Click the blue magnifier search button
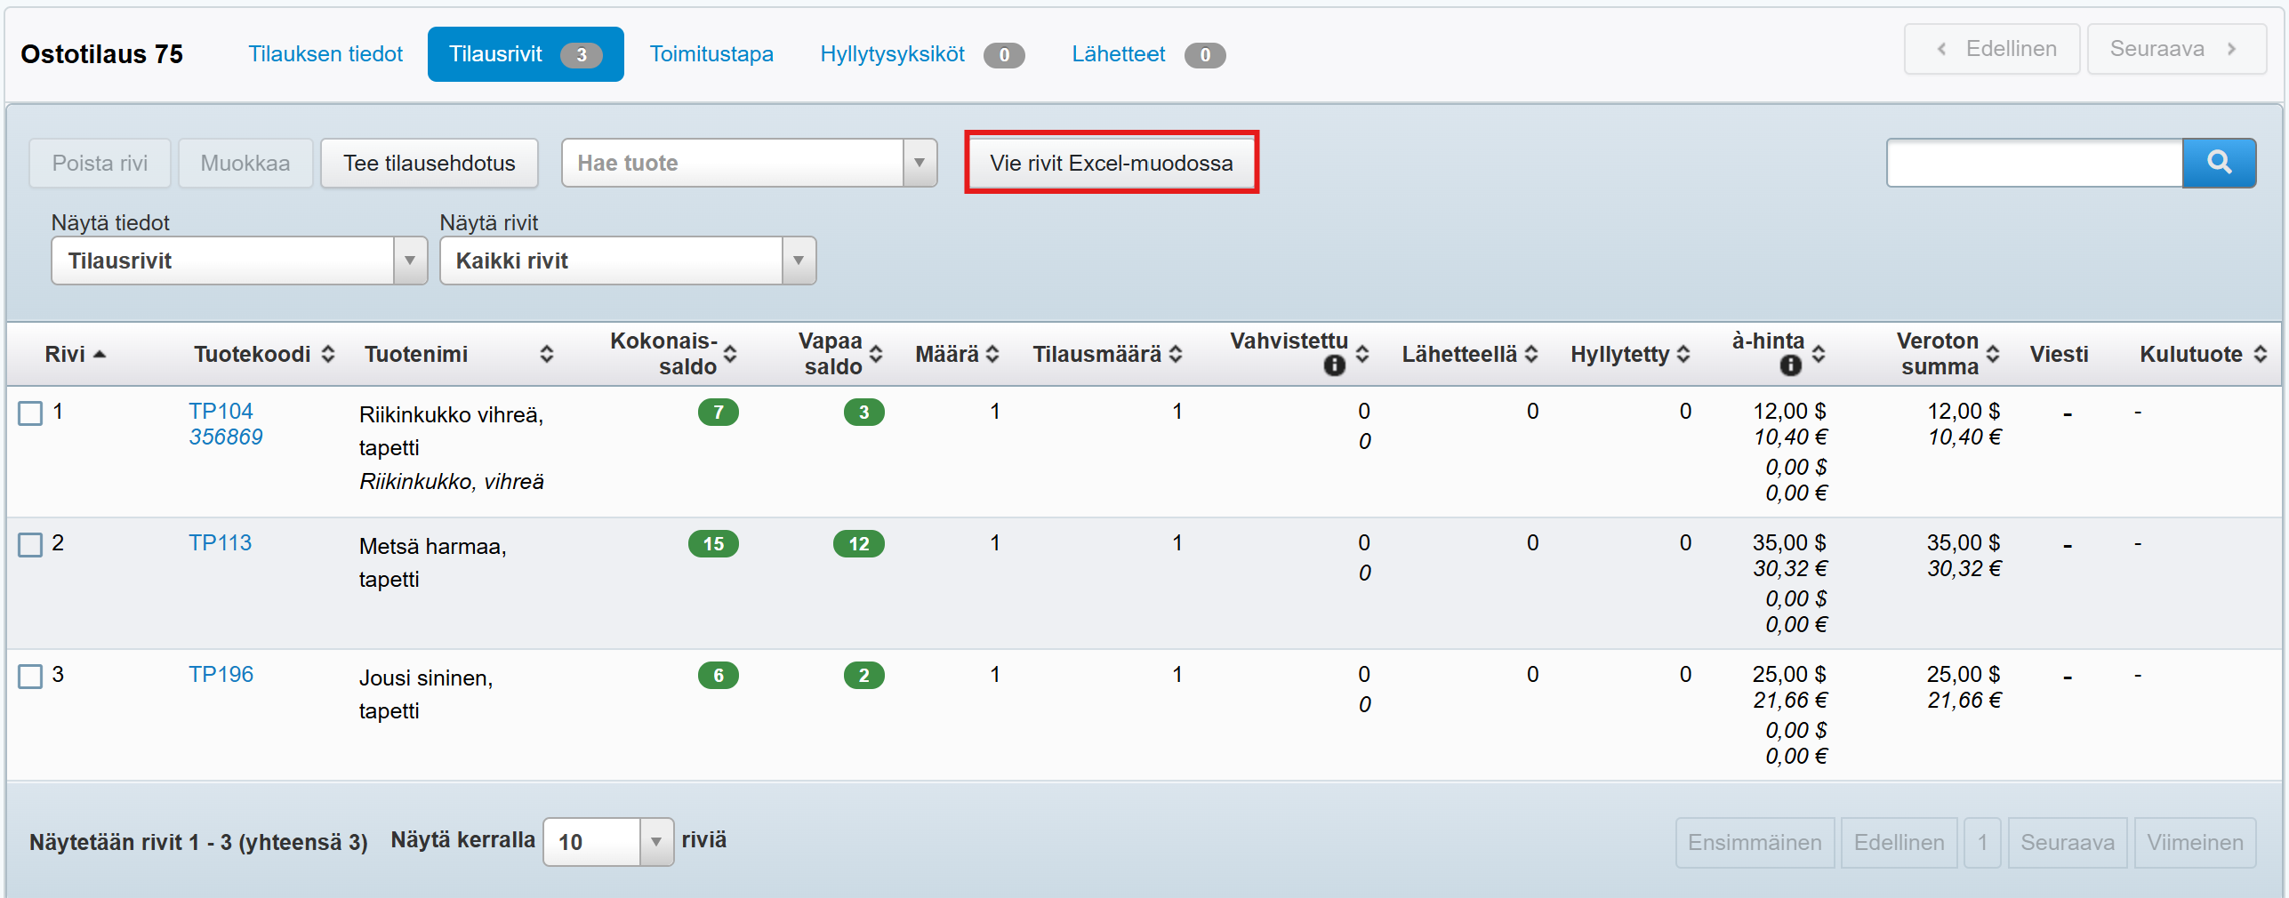Image resolution: width=2289 pixels, height=898 pixels. click(x=2218, y=163)
